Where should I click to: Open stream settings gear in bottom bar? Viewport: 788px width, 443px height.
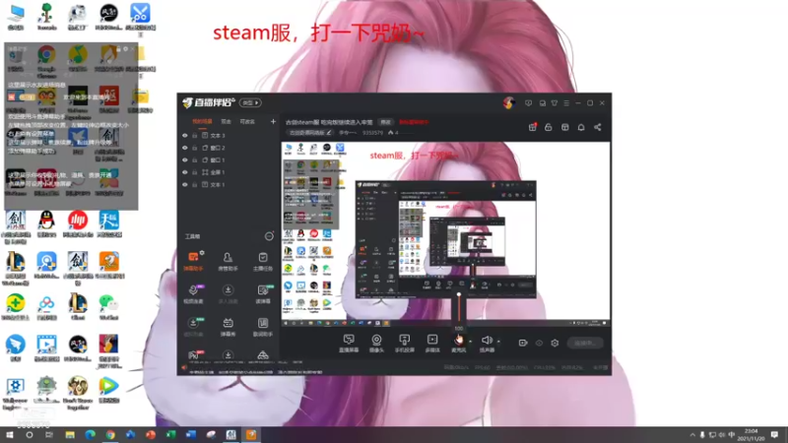click(x=555, y=343)
